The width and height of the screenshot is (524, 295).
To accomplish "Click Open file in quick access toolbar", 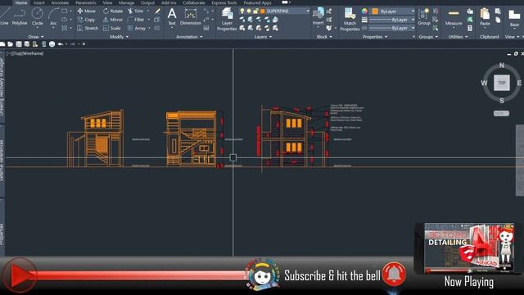I will (x=11, y=44).
